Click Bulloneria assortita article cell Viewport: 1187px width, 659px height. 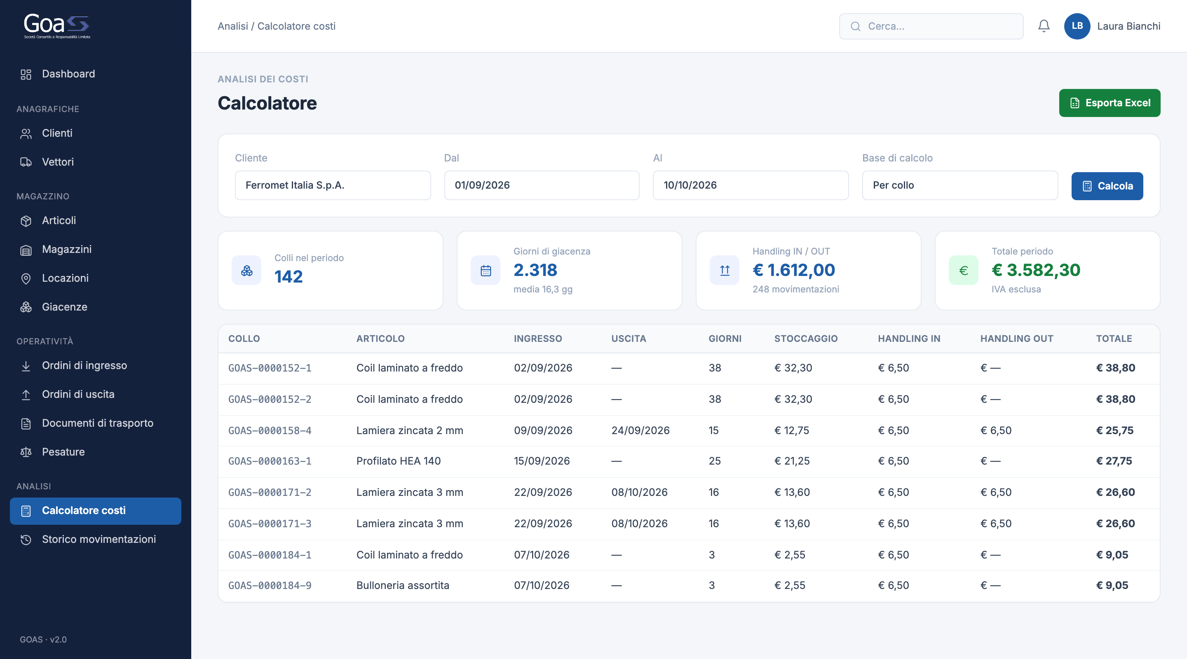(402, 585)
